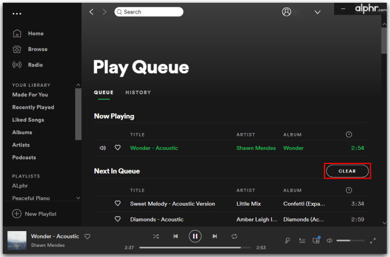Toggle shuffle playback

[x=156, y=236]
